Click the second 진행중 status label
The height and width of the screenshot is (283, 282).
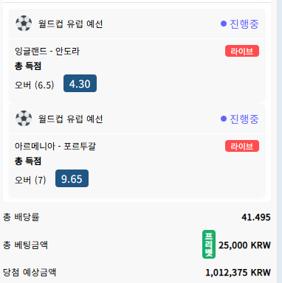click(x=244, y=119)
